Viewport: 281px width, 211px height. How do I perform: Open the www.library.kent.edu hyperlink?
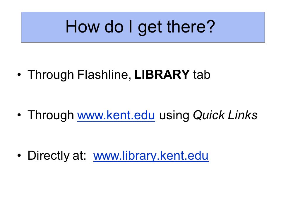coord(151,156)
